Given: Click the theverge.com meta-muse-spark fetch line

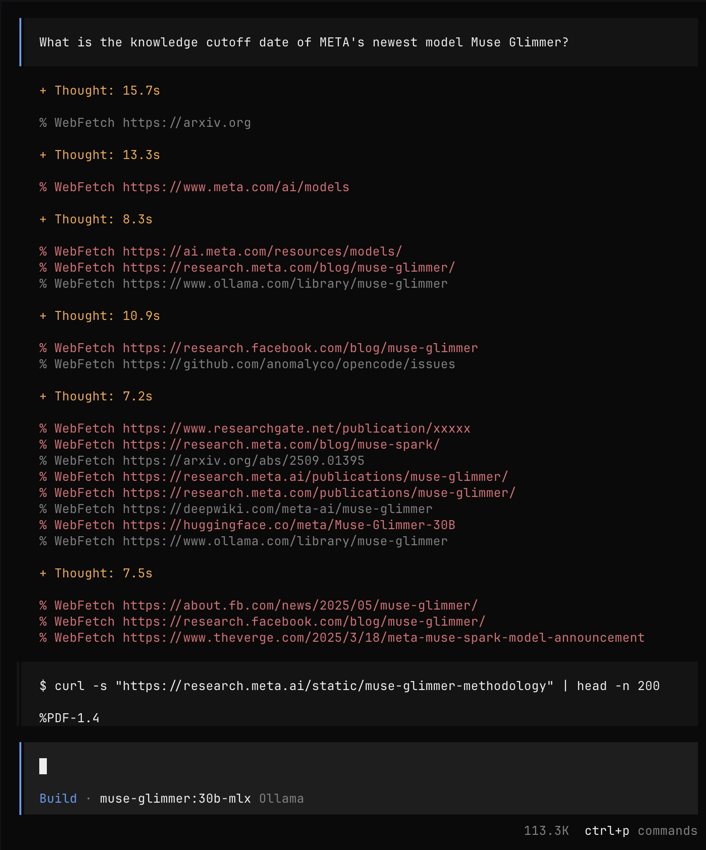Looking at the screenshot, I should 342,637.
